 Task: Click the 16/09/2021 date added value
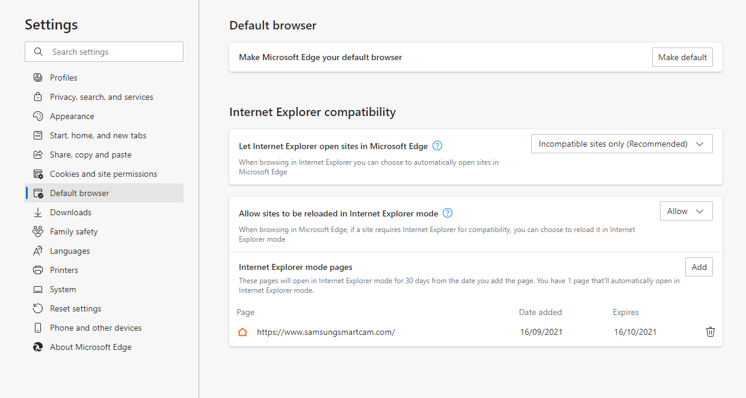coord(541,332)
